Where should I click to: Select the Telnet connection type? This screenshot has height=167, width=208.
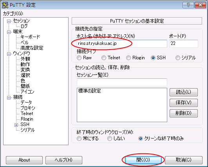[104, 58]
